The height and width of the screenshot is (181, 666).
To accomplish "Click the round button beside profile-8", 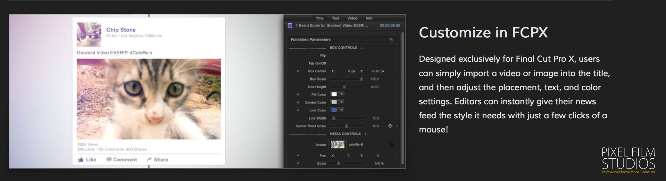I will [x=392, y=145].
